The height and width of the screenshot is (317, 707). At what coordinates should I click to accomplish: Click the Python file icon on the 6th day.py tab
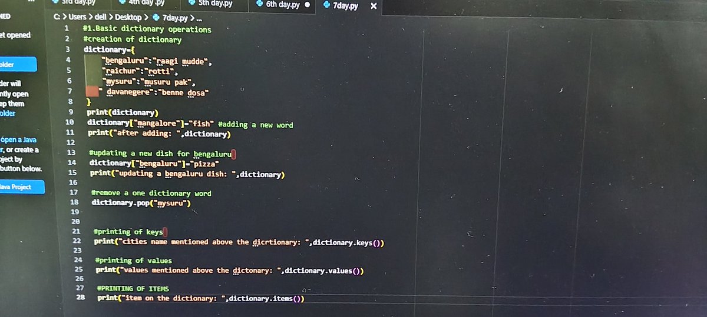[x=259, y=5]
